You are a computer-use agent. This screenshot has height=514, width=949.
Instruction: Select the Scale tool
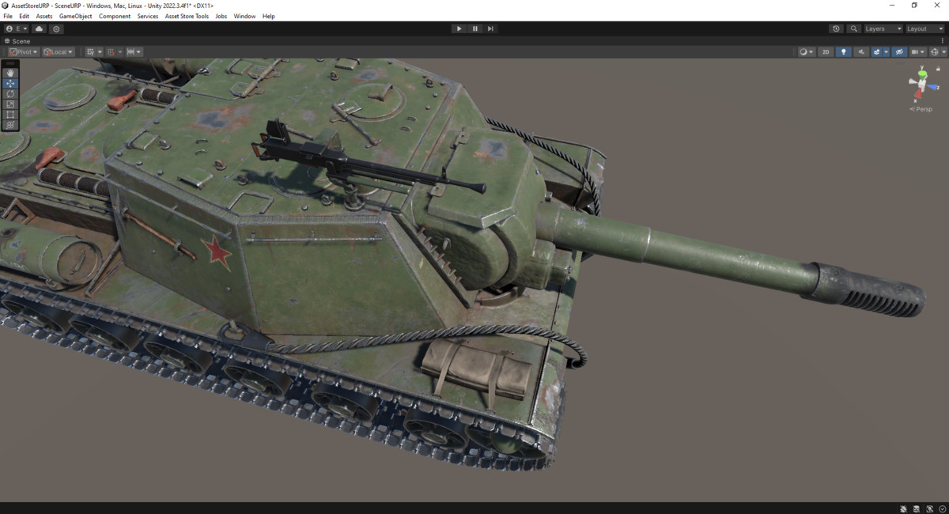click(10, 104)
